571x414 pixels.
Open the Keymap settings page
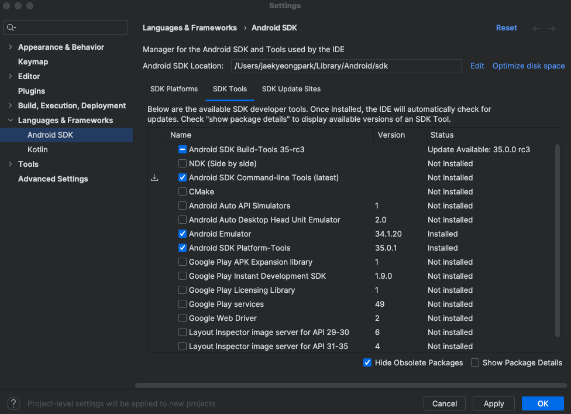point(33,61)
